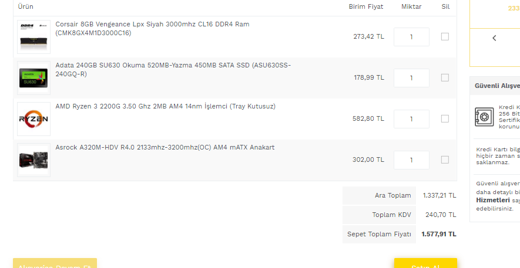Mark AMD Ryzen 3 2200G for removal

(x=445, y=118)
